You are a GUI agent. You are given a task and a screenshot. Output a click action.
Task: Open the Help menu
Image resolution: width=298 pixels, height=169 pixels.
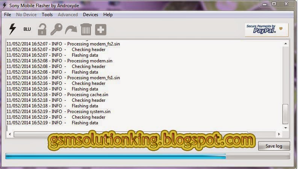point(108,15)
